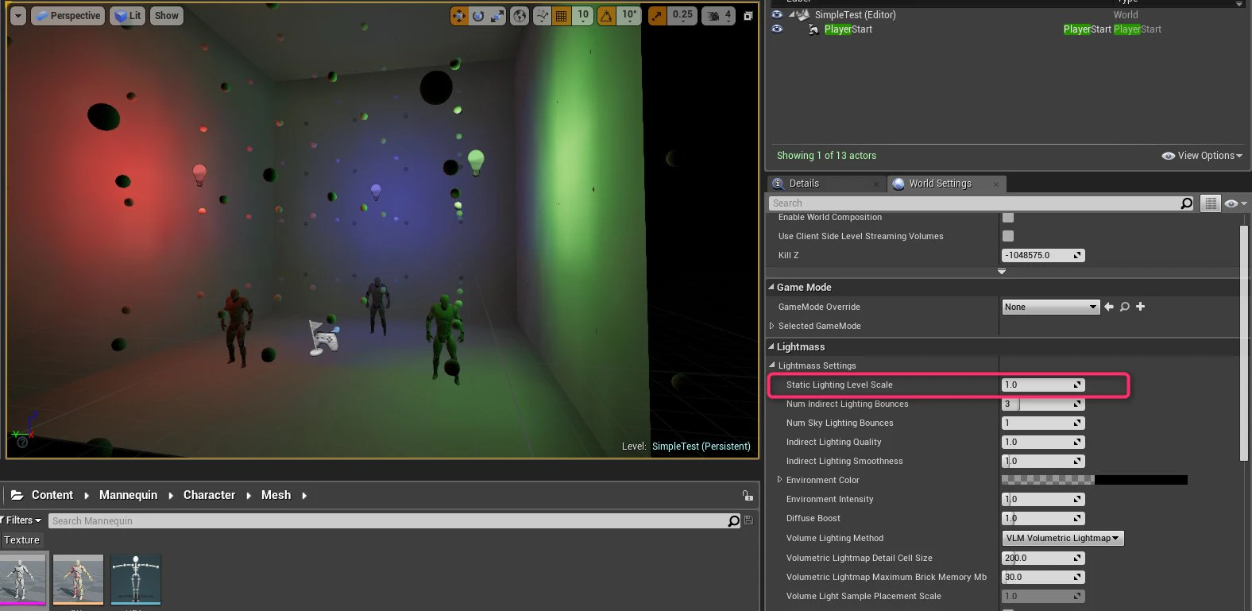Click Mannequin in Content Browser breadcrumb

click(x=128, y=495)
